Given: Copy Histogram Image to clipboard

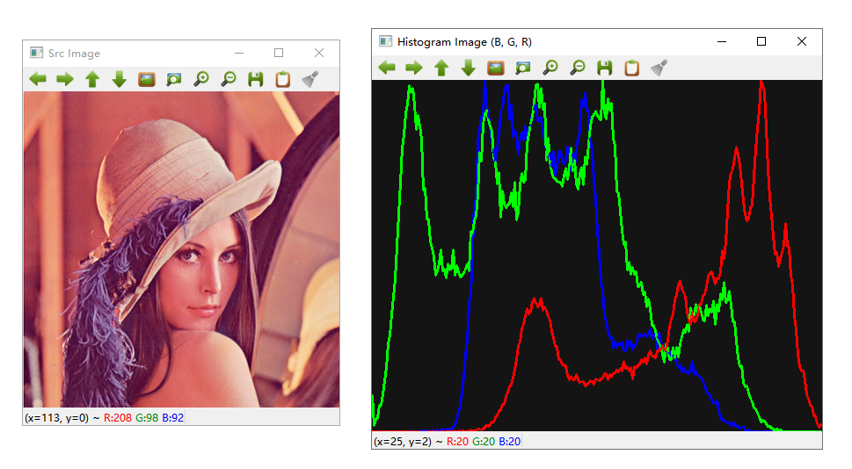Looking at the screenshot, I should 632,68.
